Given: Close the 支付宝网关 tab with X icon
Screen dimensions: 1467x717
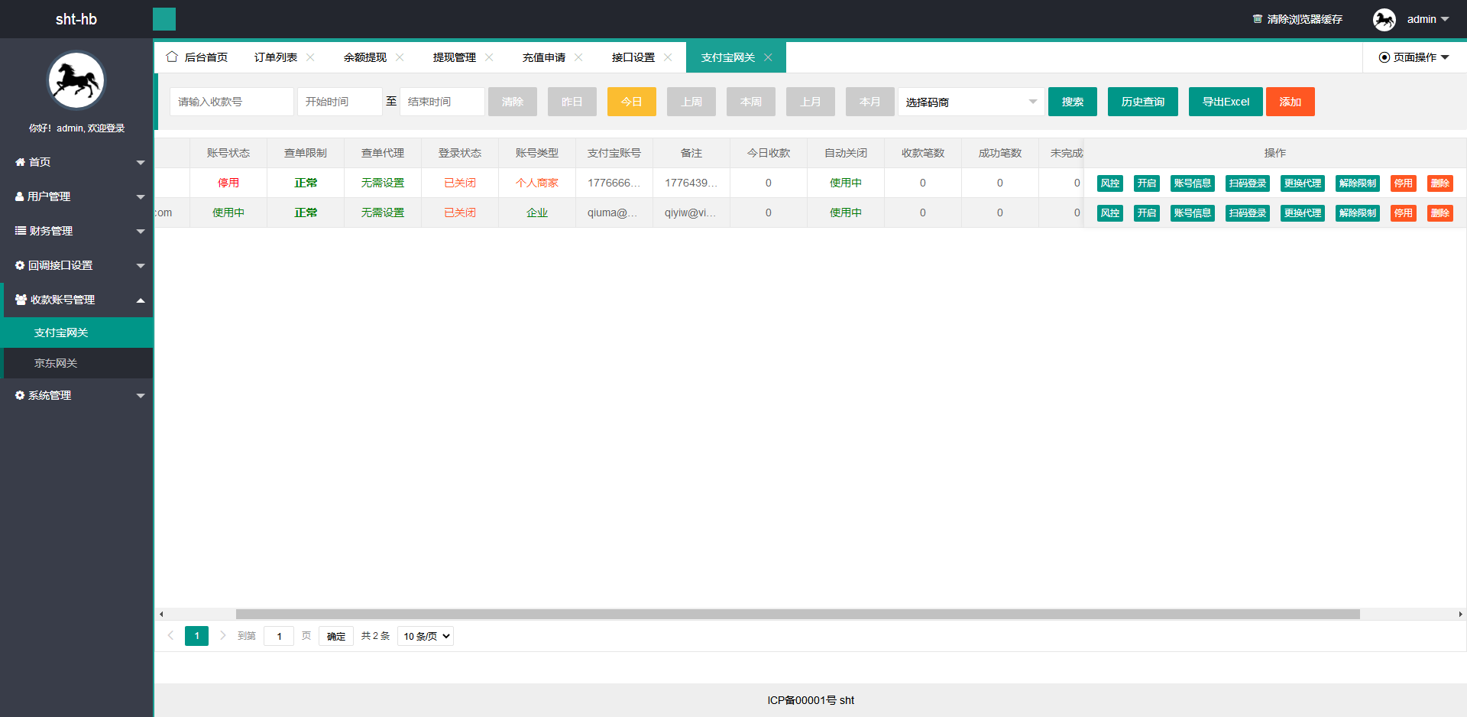Looking at the screenshot, I should [x=768, y=57].
